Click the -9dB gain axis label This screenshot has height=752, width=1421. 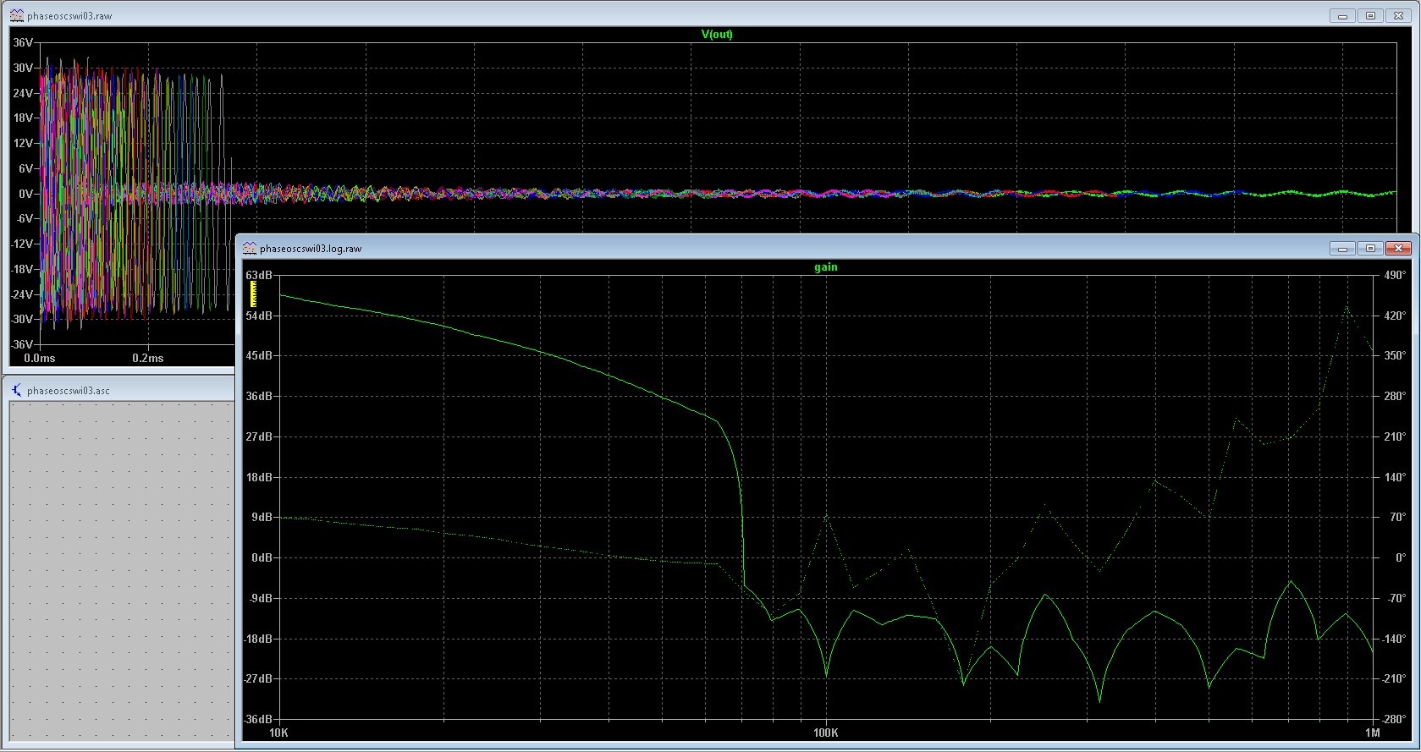(x=260, y=598)
